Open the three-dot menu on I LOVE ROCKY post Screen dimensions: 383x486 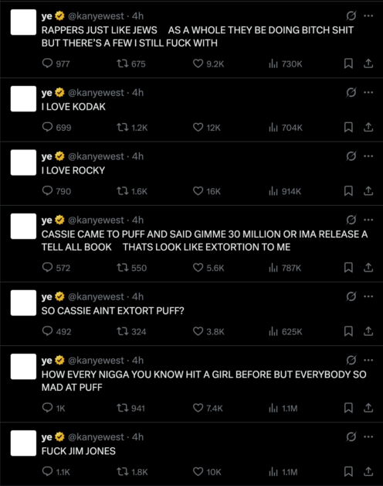pyautogui.click(x=368, y=156)
